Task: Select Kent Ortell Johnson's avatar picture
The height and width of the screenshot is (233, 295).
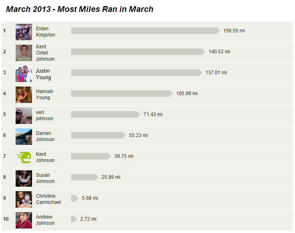Action: click(x=24, y=53)
